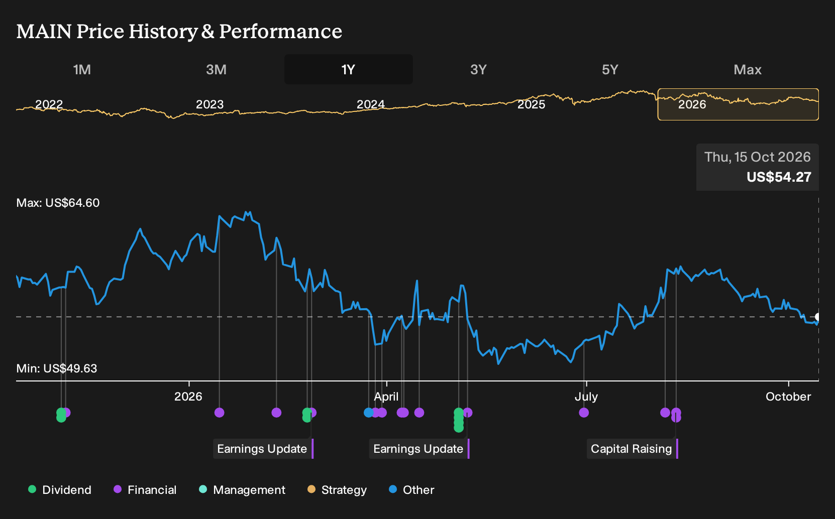Open the 3Y range tab
Viewport: 835px width, 519px height.
478,69
